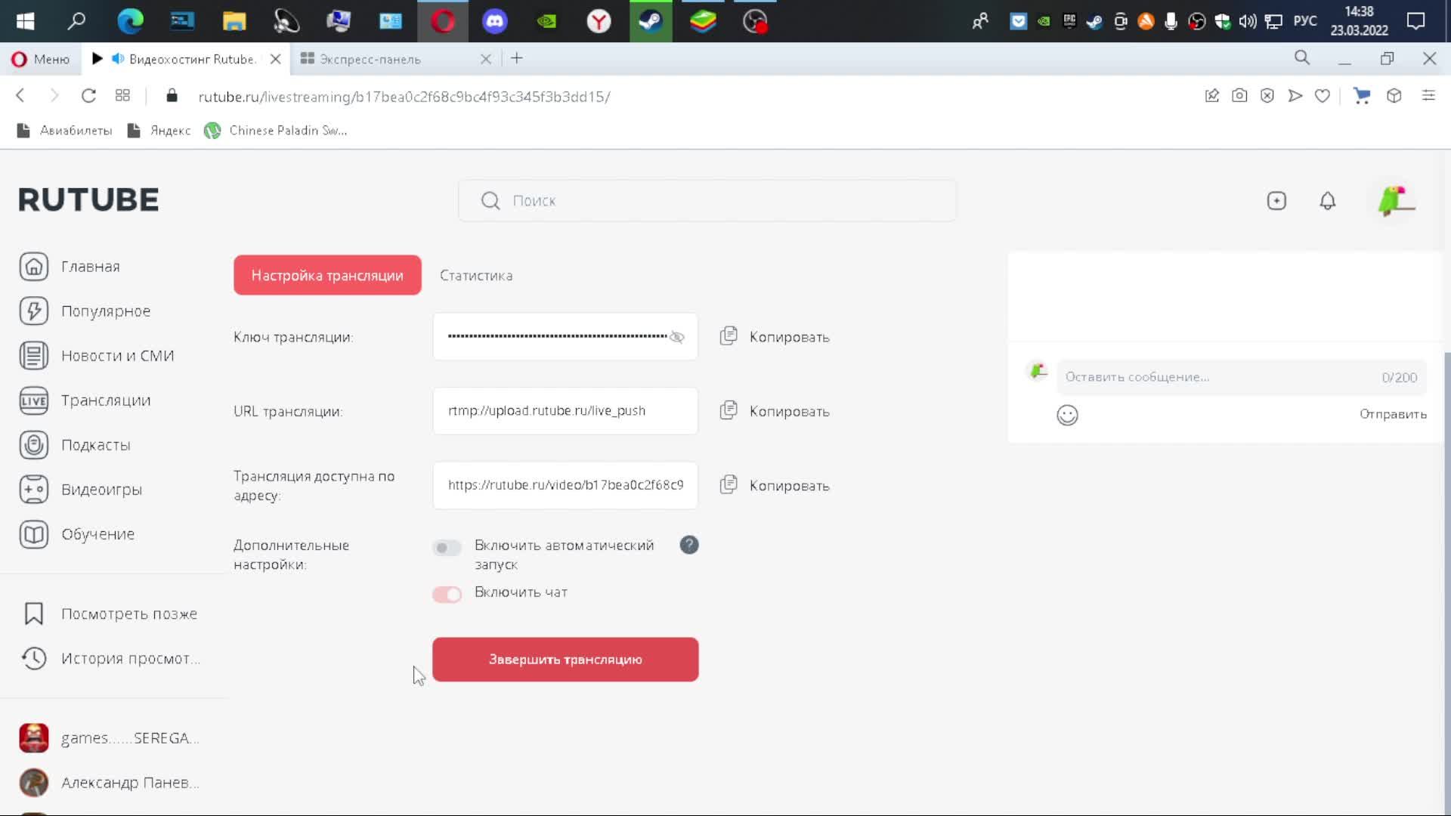Viewport: 1451px width, 816px height.
Task: Open Opera easy setup sliders icon
Action: point(1428,96)
